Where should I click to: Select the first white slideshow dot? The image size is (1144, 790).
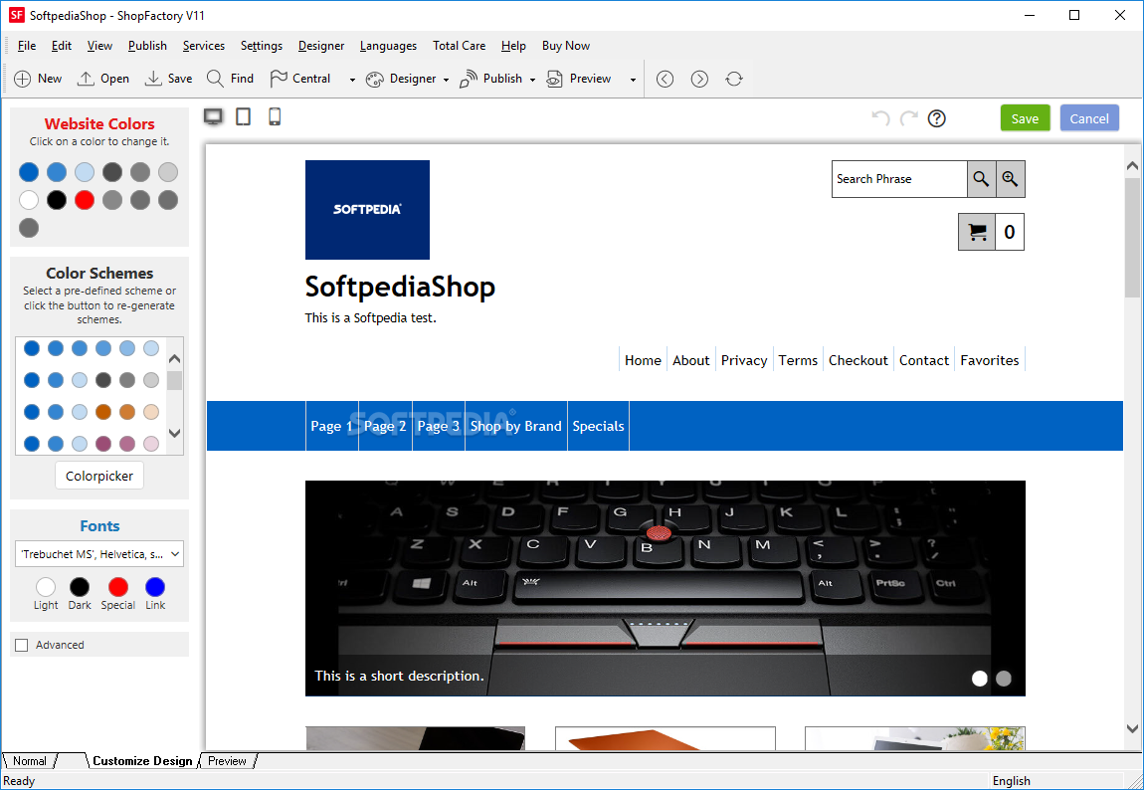pos(980,679)
